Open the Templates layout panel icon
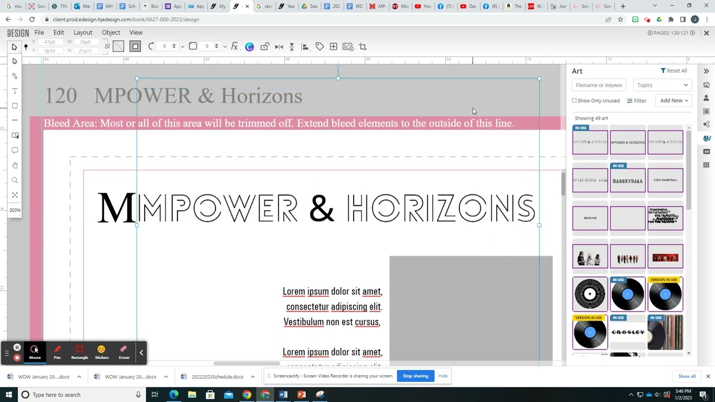 click(x=707, y=112)
